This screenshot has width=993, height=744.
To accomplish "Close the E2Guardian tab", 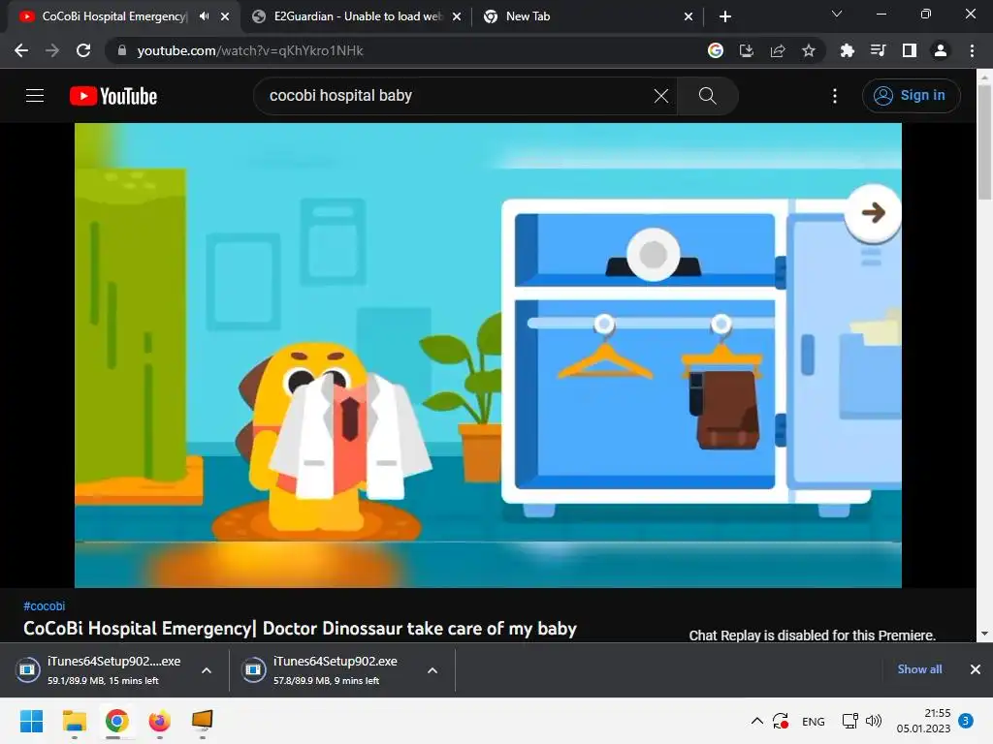I will (457, 16).
